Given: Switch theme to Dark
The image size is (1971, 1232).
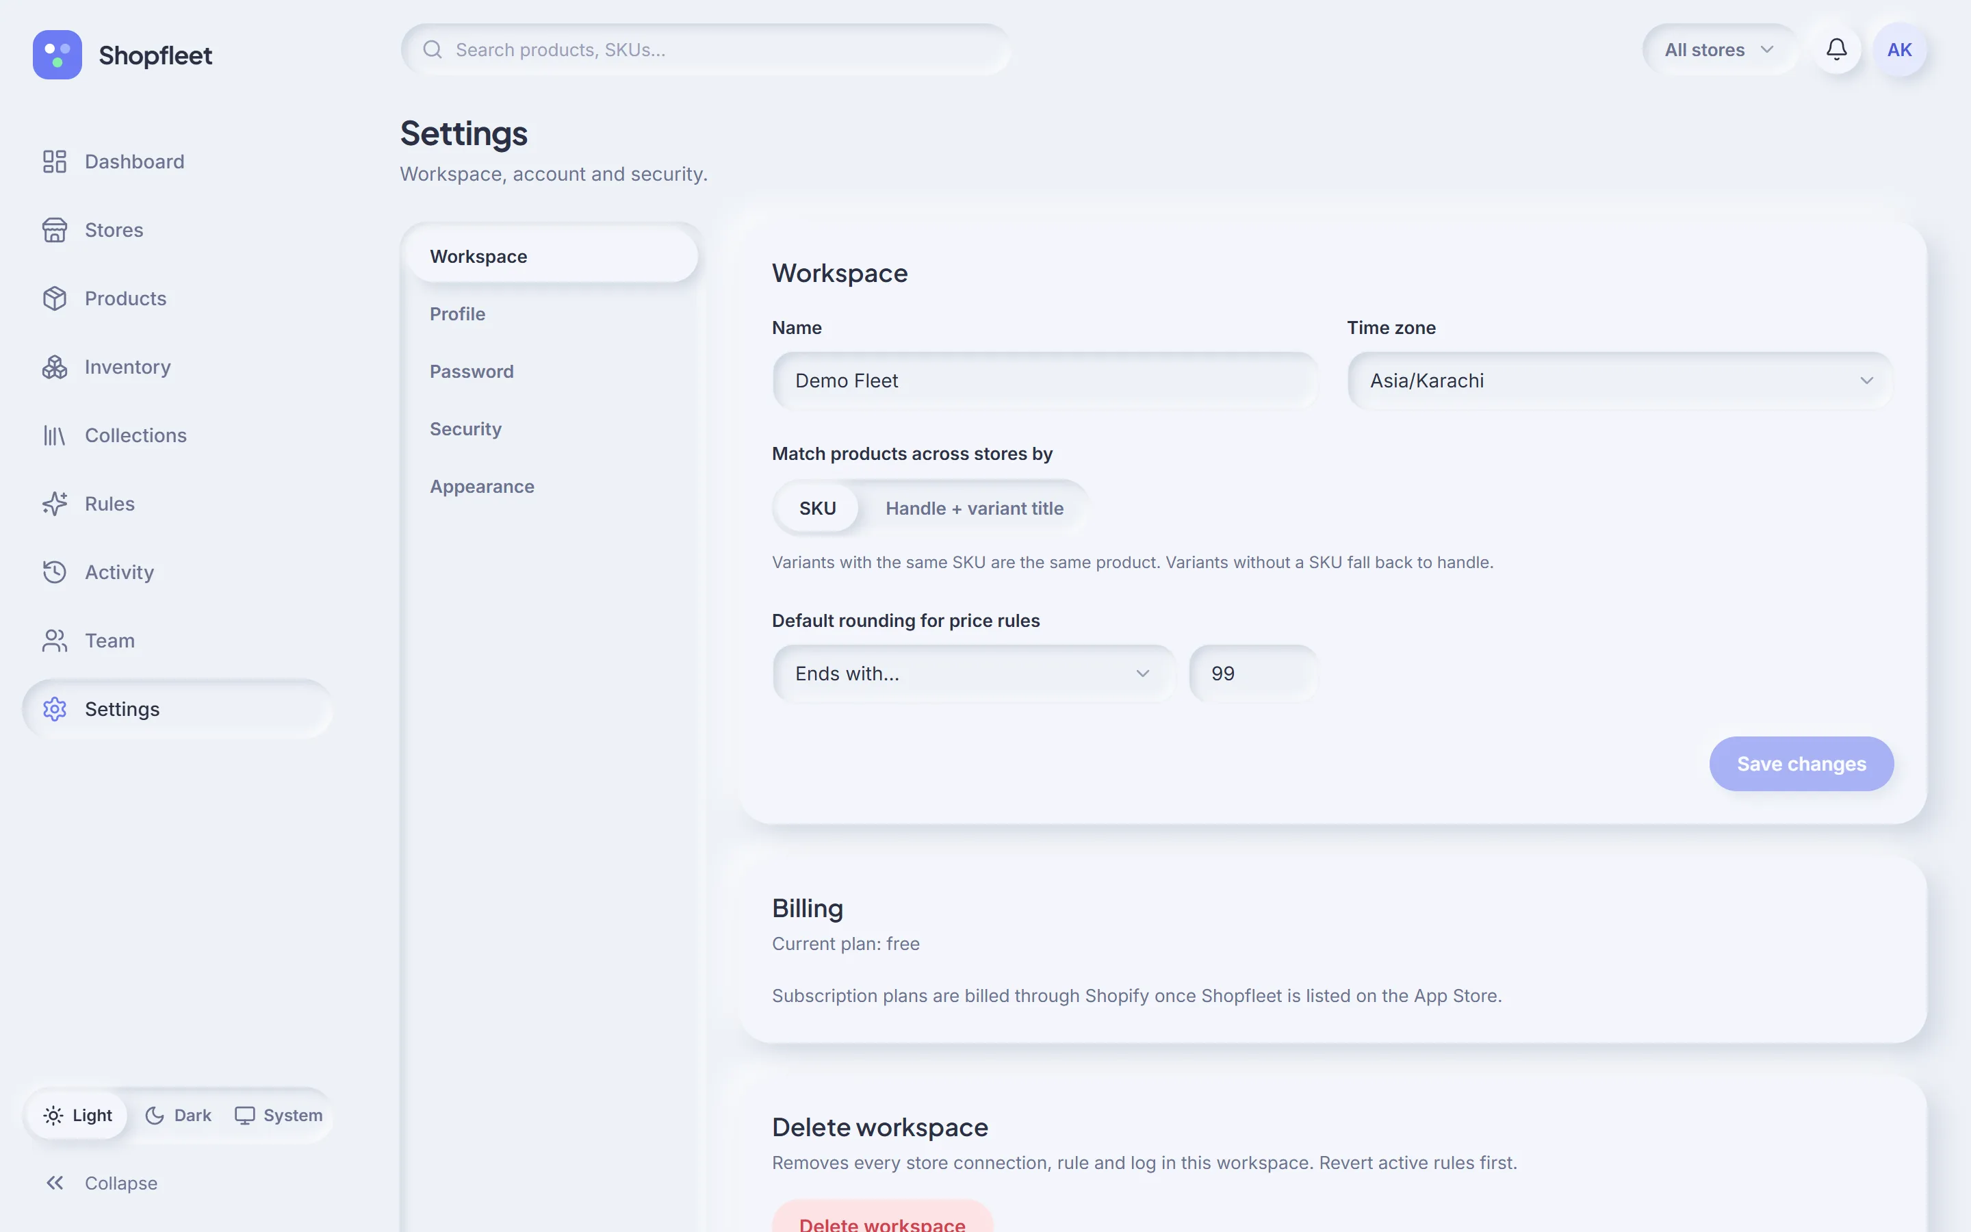Looking at the screenshot, I should [177, 1115].
